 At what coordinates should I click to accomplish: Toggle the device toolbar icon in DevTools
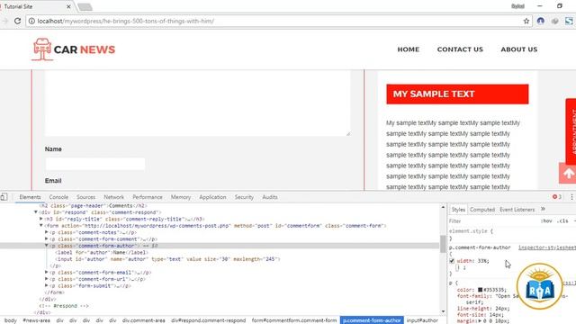[x=4, y=197]
